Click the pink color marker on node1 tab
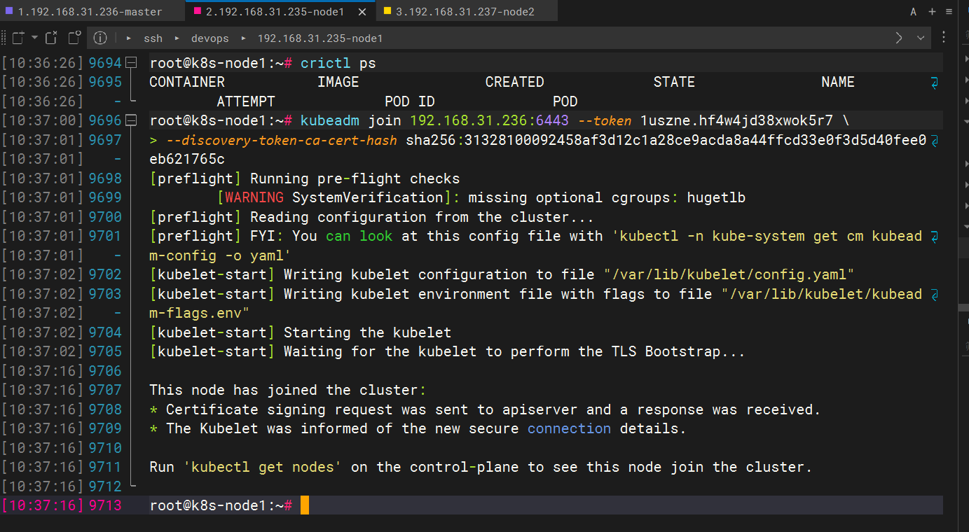Image resolution: width=969 pixels, height=532 pixels. pyautogui.click(x=197, y=11)
